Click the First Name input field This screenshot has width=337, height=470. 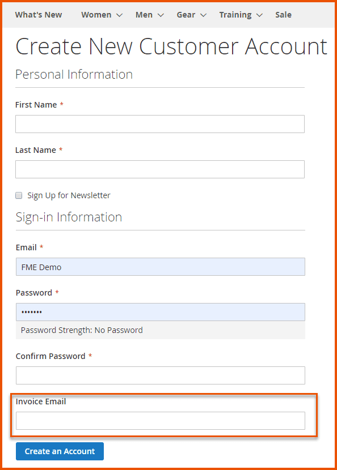159,123
